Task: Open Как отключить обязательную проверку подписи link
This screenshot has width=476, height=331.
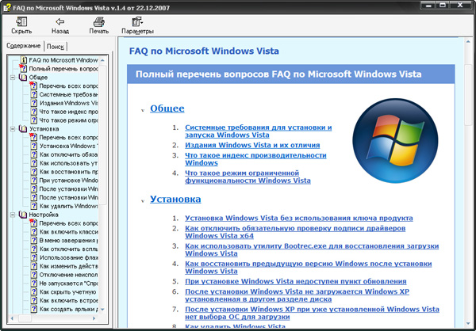Action: [x=295, y=232]
